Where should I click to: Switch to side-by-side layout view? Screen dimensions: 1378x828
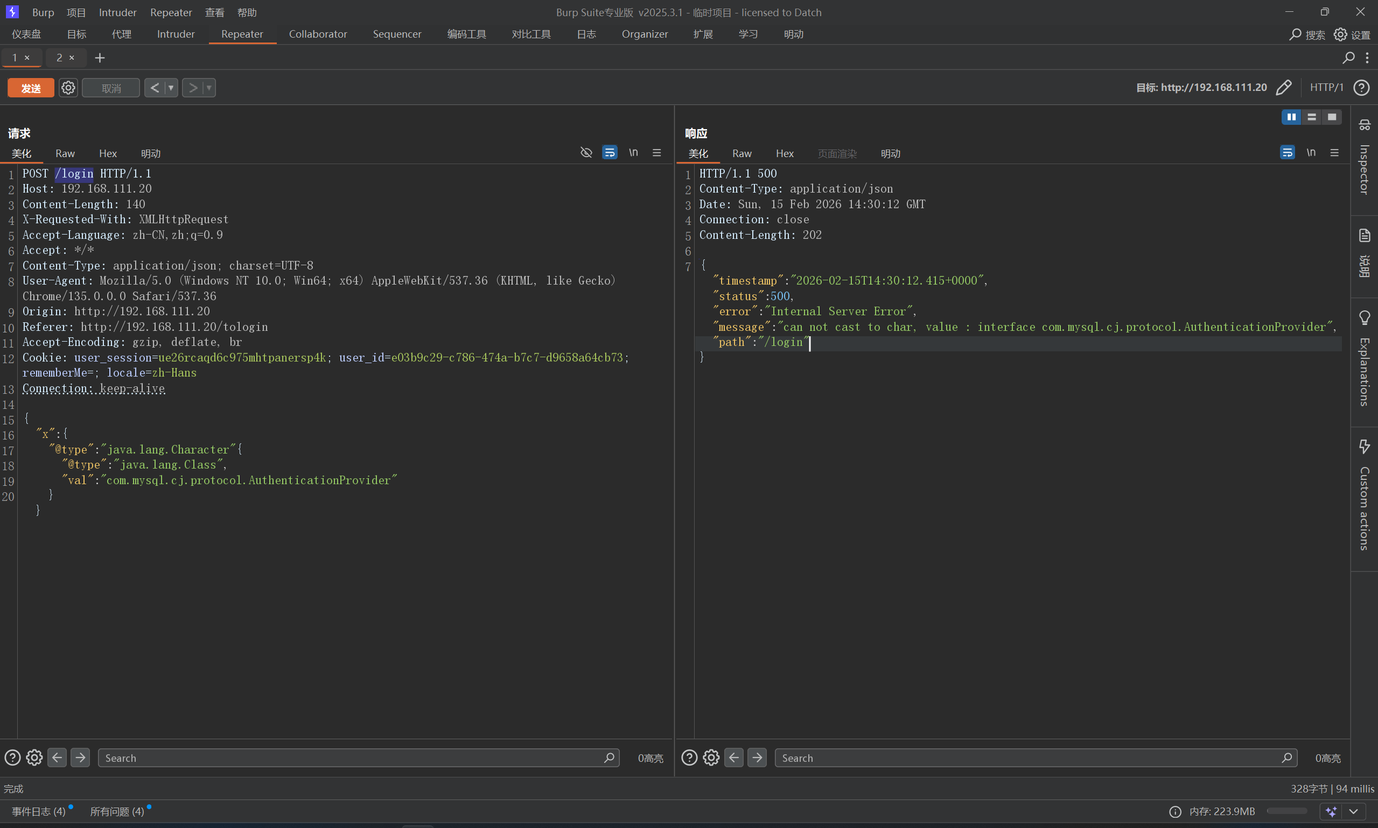pos(1291,117)
